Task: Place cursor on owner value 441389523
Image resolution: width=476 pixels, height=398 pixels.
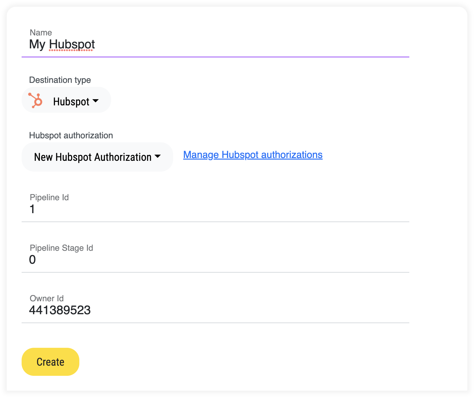Action: 60,310
